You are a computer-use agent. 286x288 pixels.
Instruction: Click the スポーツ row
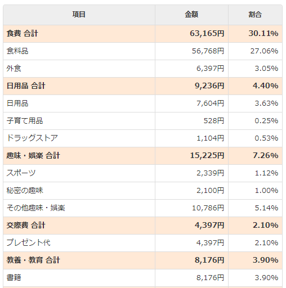142,173
